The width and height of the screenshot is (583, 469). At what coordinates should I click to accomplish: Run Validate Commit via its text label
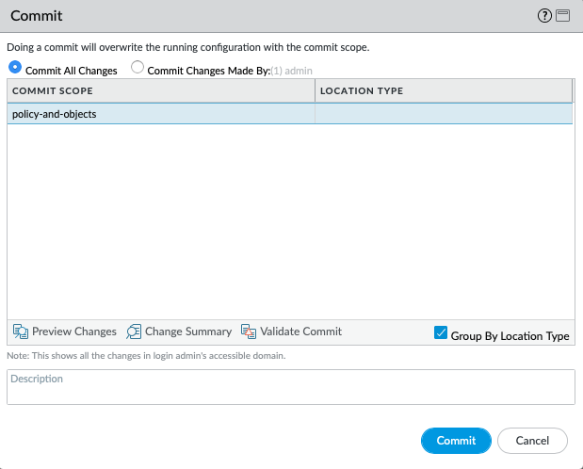301,332
